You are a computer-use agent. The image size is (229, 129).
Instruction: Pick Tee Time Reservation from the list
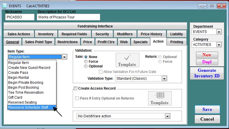(26, 93)
